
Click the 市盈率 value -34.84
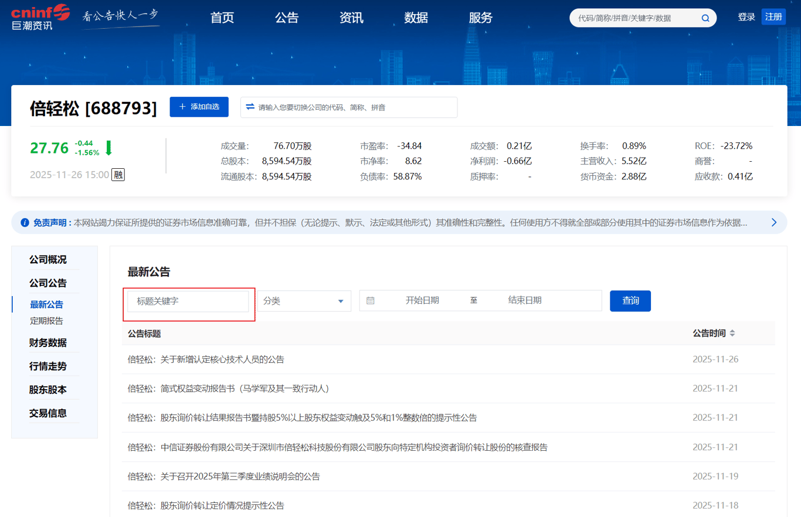409,146
